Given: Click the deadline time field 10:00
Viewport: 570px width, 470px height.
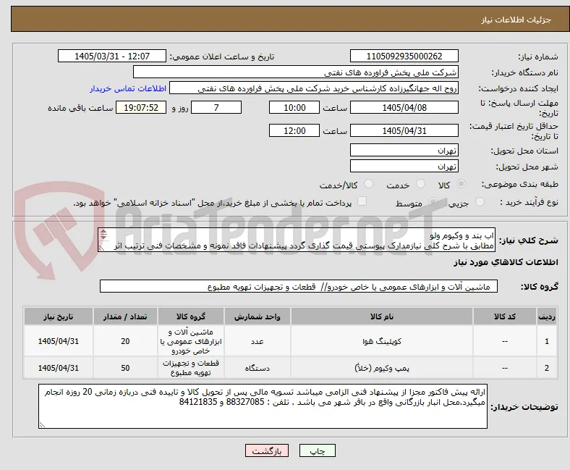Looking at the screenshot, I should [294, 107].
